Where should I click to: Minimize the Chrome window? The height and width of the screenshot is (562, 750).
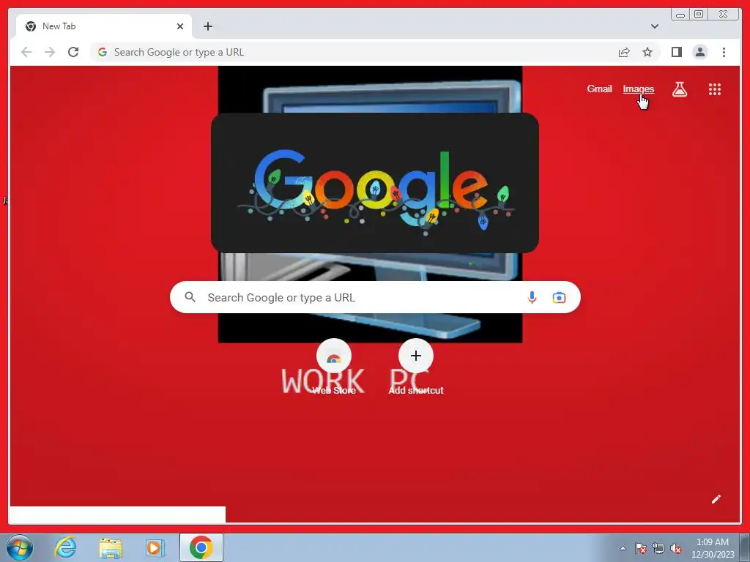(680, 15)
